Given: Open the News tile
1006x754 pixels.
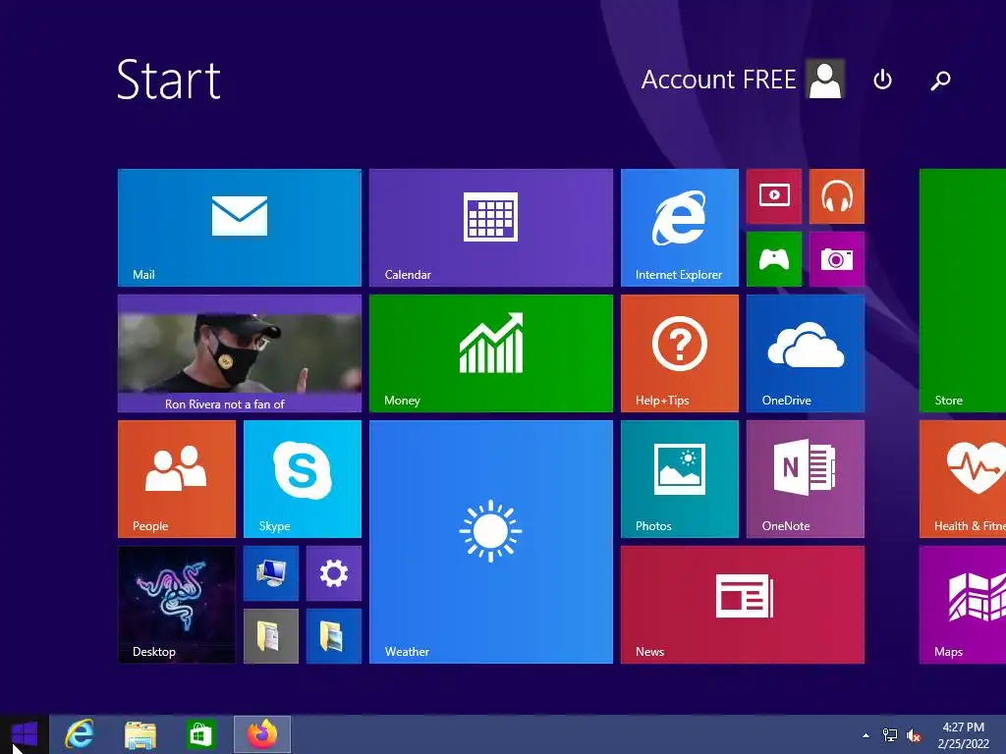Looking at the screenshot, I should (743, 605).
